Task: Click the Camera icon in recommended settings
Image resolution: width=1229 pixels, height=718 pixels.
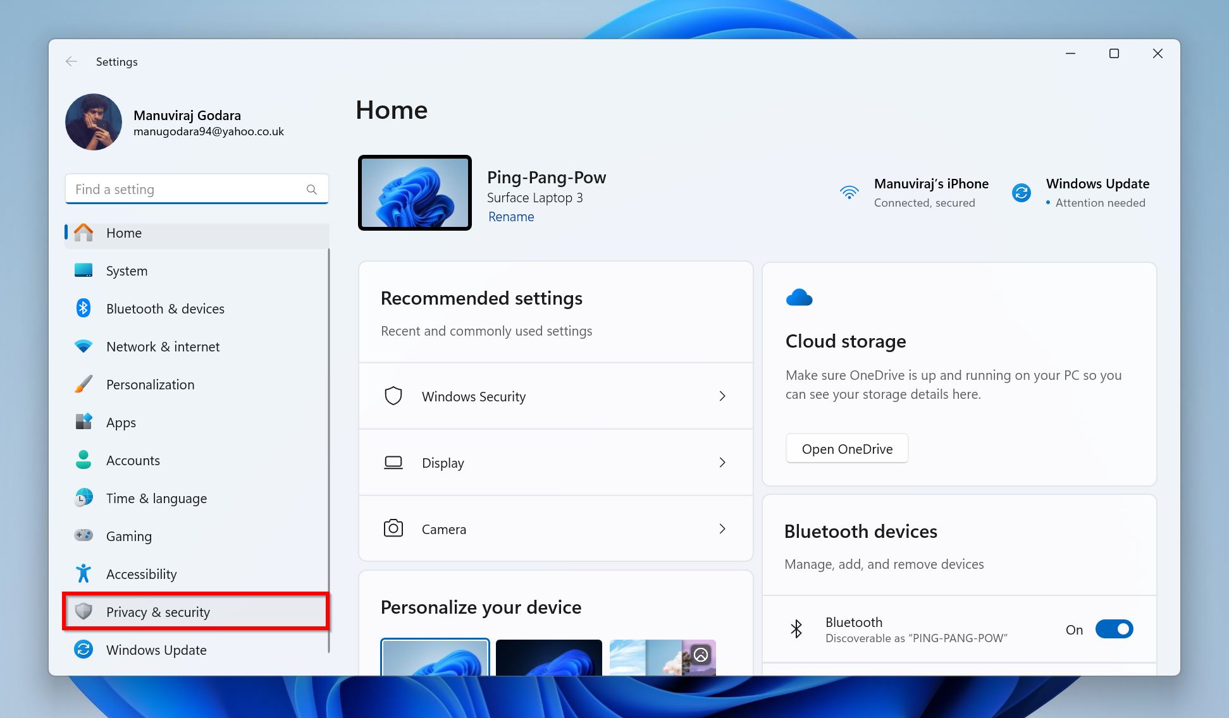Action: point(393,528)
